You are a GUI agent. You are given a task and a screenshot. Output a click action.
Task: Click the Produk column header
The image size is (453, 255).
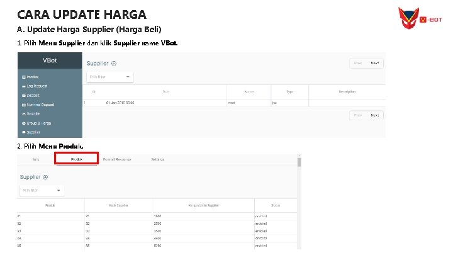pyautogui.click(x=50, y=205)
